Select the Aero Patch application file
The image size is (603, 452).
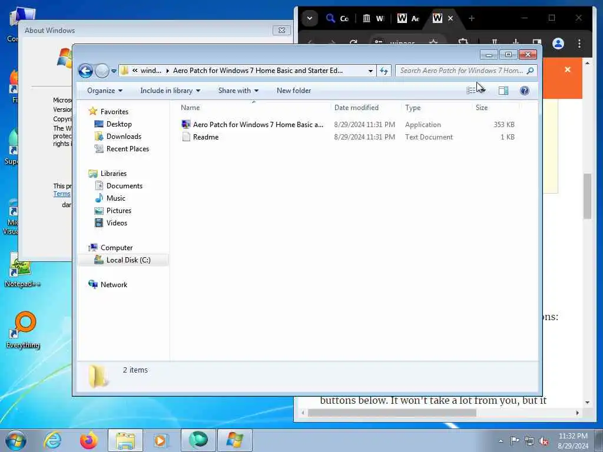(x=252, y=125)
